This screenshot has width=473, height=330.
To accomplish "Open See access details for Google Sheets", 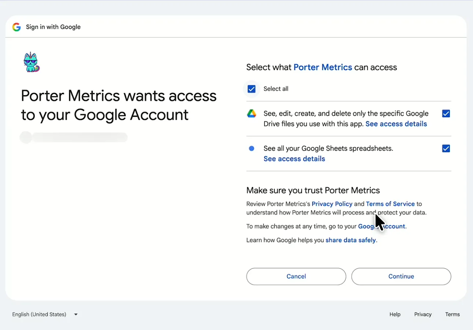I will pyautogui.click(x=294, y=159).
